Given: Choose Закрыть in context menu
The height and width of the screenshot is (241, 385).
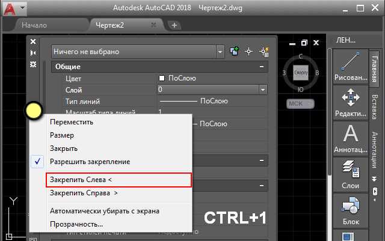Looking at the screenshot, I should click(64, 148).
